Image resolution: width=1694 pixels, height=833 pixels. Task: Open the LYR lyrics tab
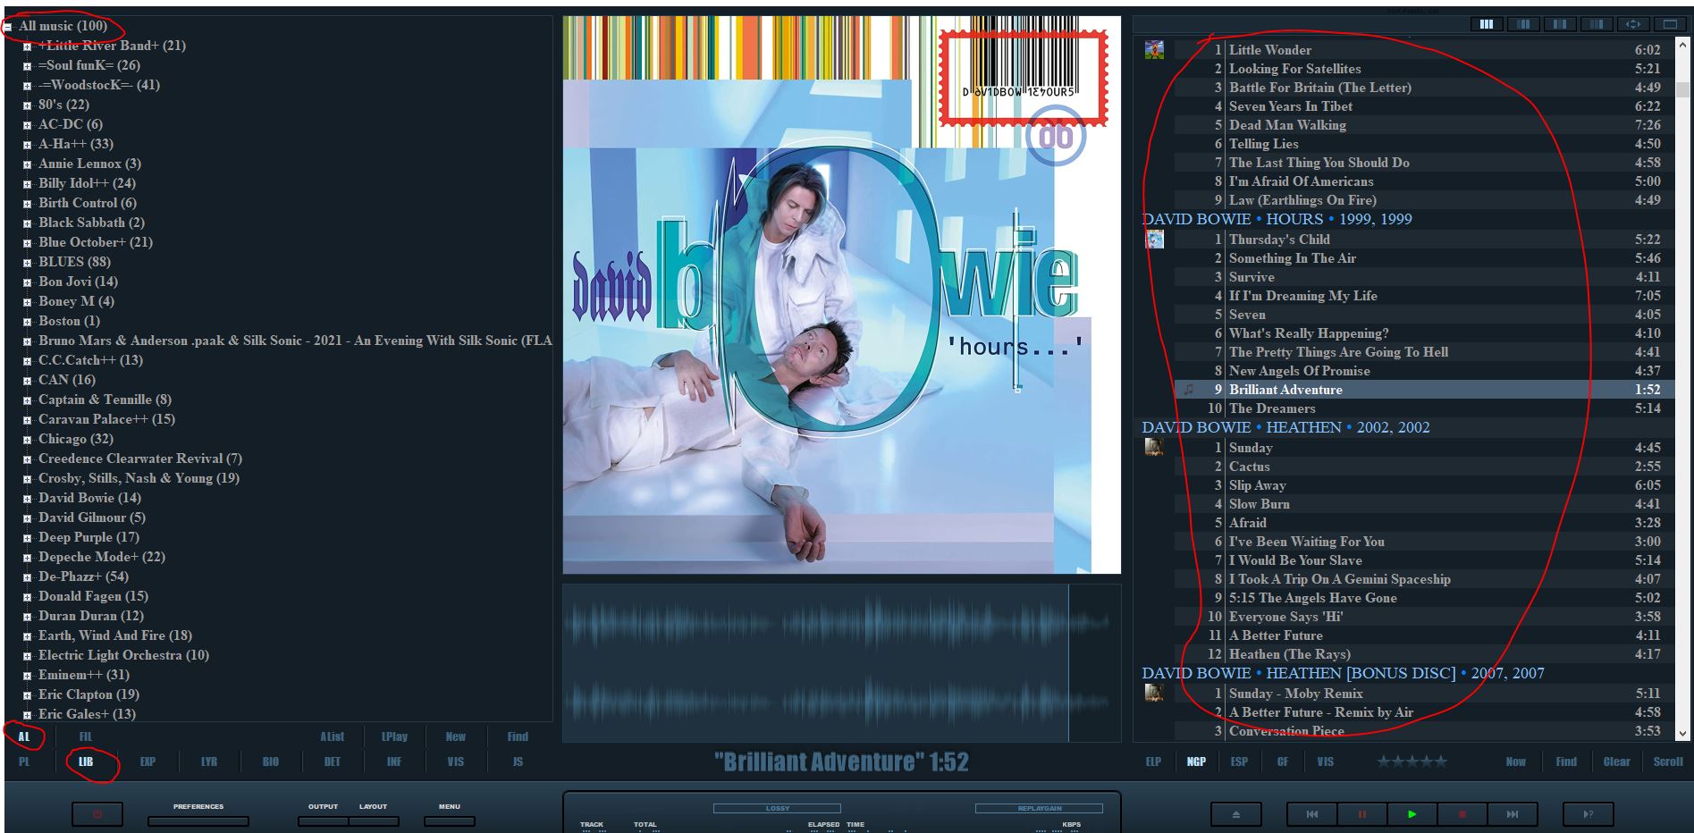pyautogui.click(x=209, y=761)
